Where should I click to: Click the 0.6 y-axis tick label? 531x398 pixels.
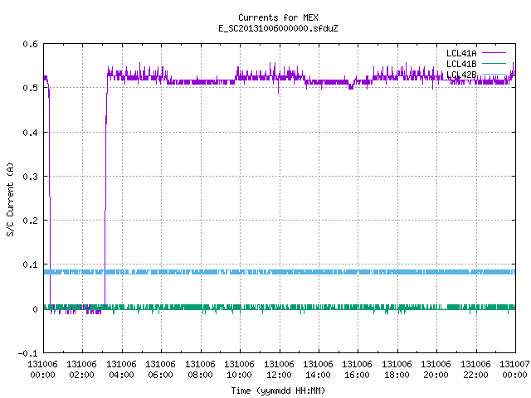30,44
